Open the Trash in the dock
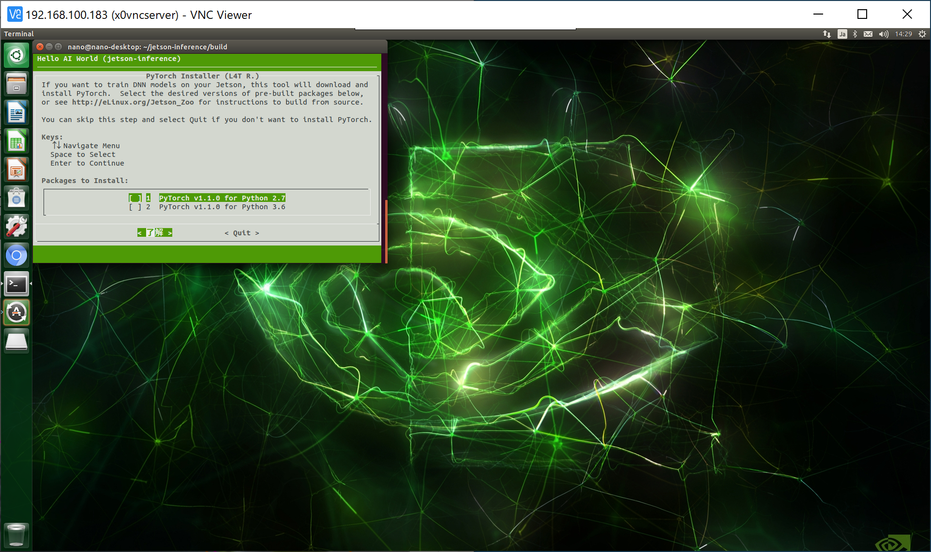This screenshot has width=931, height=552. point(16,535)
